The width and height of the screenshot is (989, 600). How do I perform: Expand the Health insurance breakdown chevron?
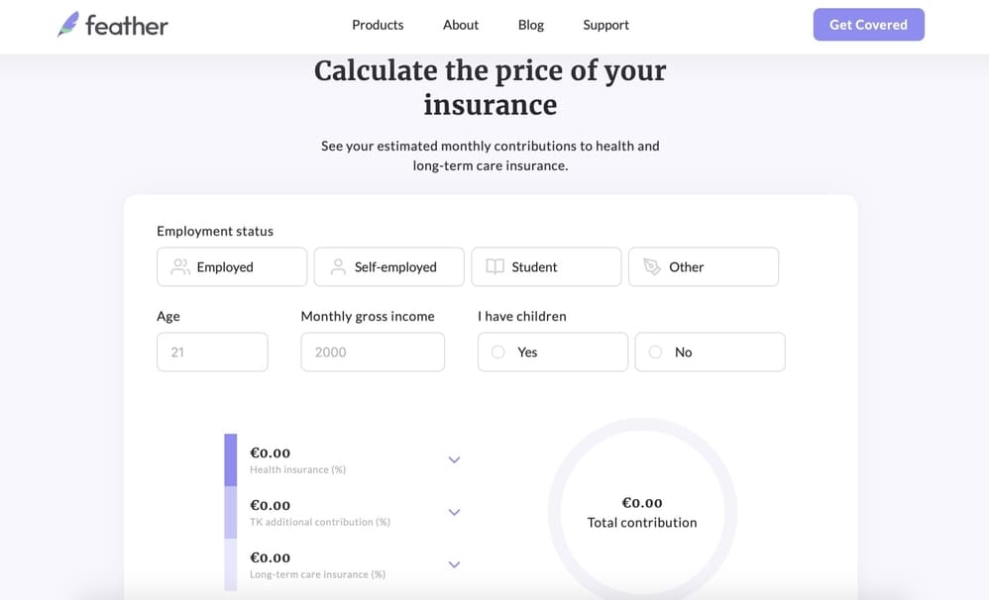tap(454, 460)
